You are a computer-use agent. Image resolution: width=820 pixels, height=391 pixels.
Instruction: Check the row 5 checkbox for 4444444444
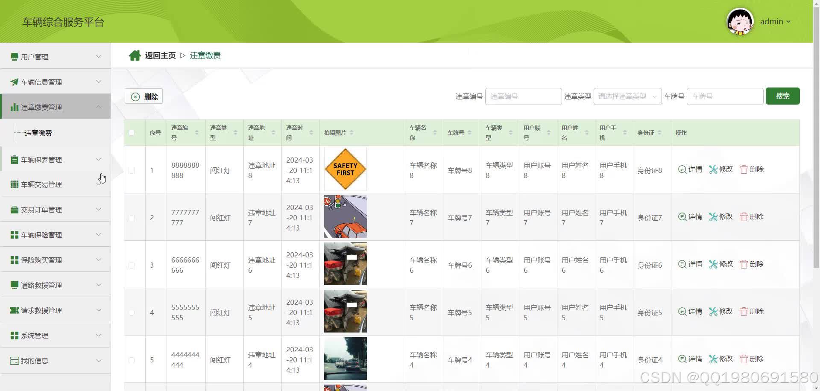pos(132,360)
